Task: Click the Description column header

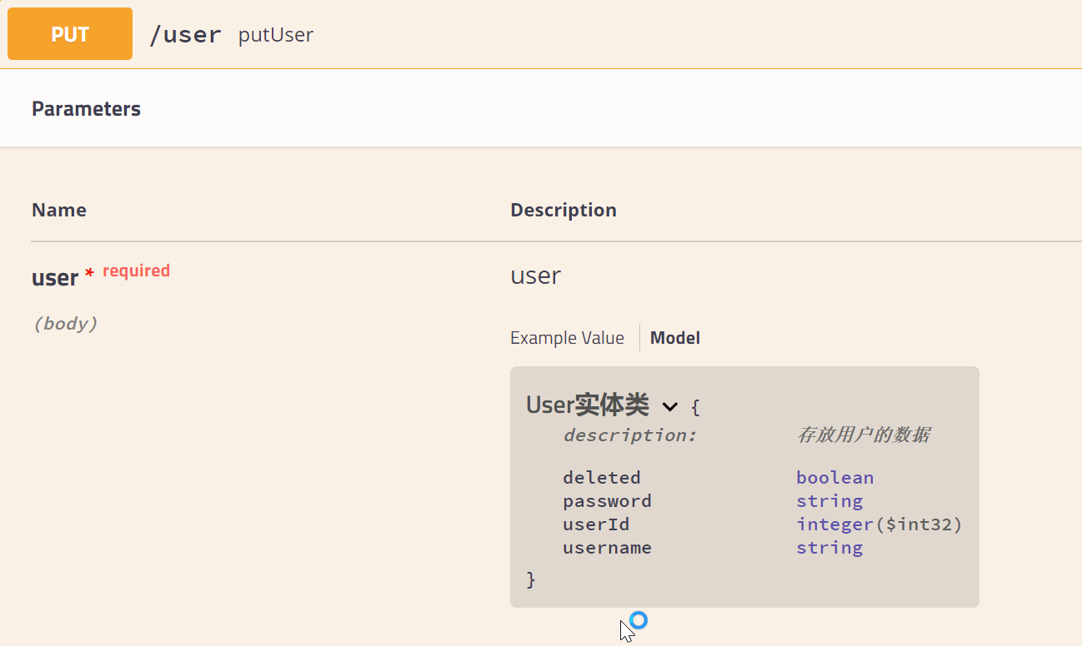Action: pos(564,210)
